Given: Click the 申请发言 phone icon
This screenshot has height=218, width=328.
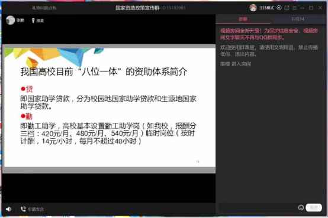Looking at the screenshot, I should click(23, 209).
